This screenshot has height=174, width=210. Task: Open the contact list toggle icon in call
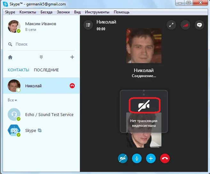tap(88, 25)
